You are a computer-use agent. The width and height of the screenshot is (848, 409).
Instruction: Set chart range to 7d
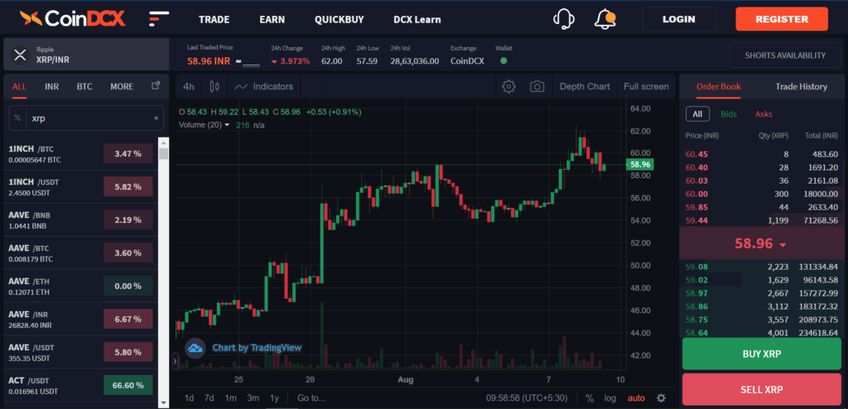[x=210, y=398]
